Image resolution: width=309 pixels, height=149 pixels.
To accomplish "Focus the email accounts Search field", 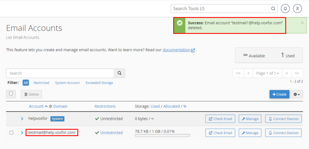I will (x=60, y=73).
